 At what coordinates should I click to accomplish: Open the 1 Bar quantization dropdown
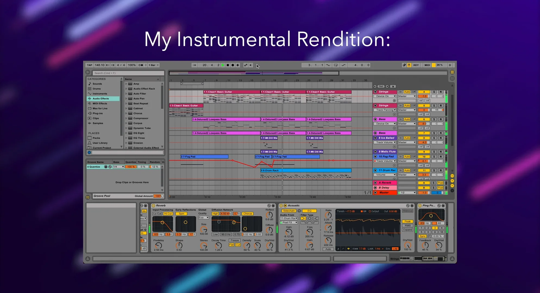coord(154,65)
